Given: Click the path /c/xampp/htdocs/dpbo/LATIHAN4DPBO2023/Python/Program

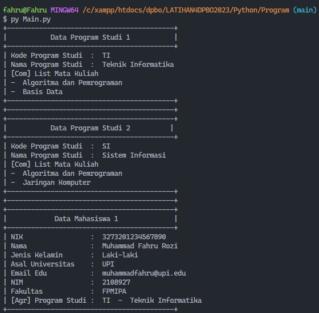Looking at the screenshot, I should click(x=186, y=10).
